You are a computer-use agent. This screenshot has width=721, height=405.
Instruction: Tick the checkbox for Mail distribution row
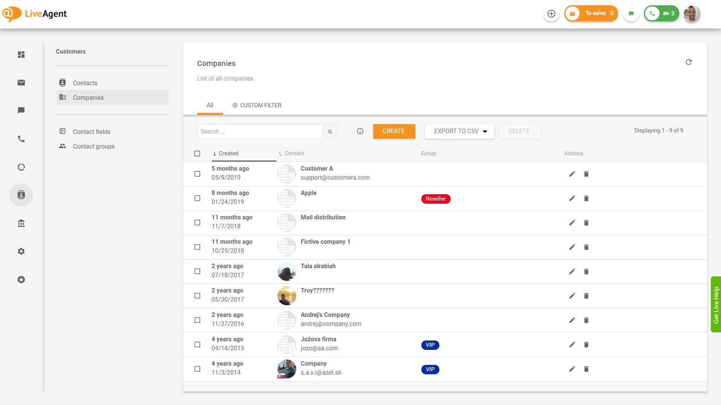point(197,223)
